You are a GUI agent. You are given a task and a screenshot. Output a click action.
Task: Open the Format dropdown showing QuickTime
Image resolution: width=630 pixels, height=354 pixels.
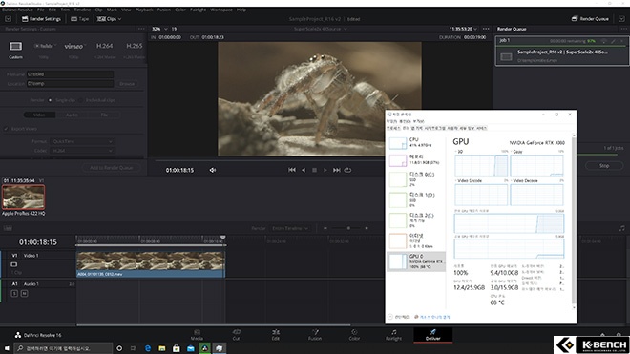[x=82, y=141]
